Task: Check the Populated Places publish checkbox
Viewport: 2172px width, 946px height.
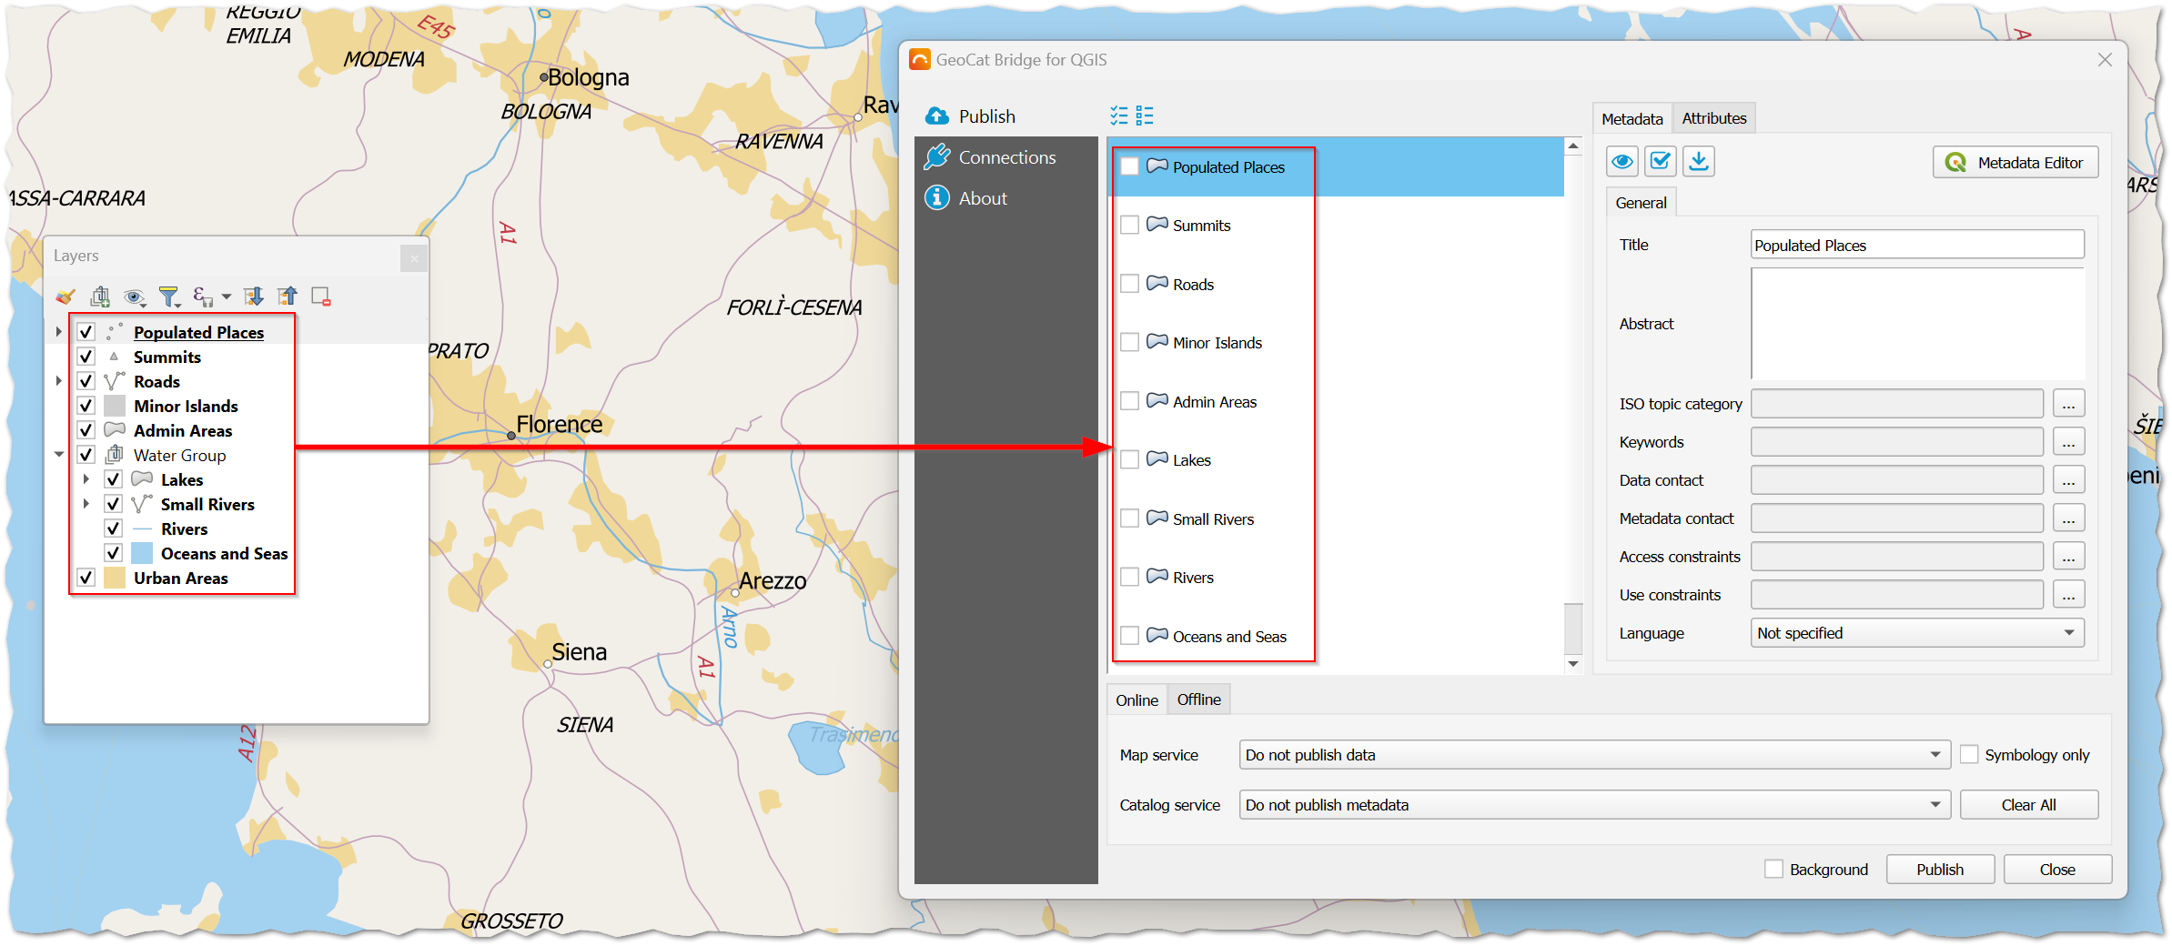Action: 1130,166
